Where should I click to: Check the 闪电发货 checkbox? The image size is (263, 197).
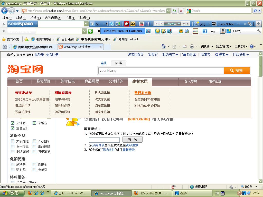point(34,151)
